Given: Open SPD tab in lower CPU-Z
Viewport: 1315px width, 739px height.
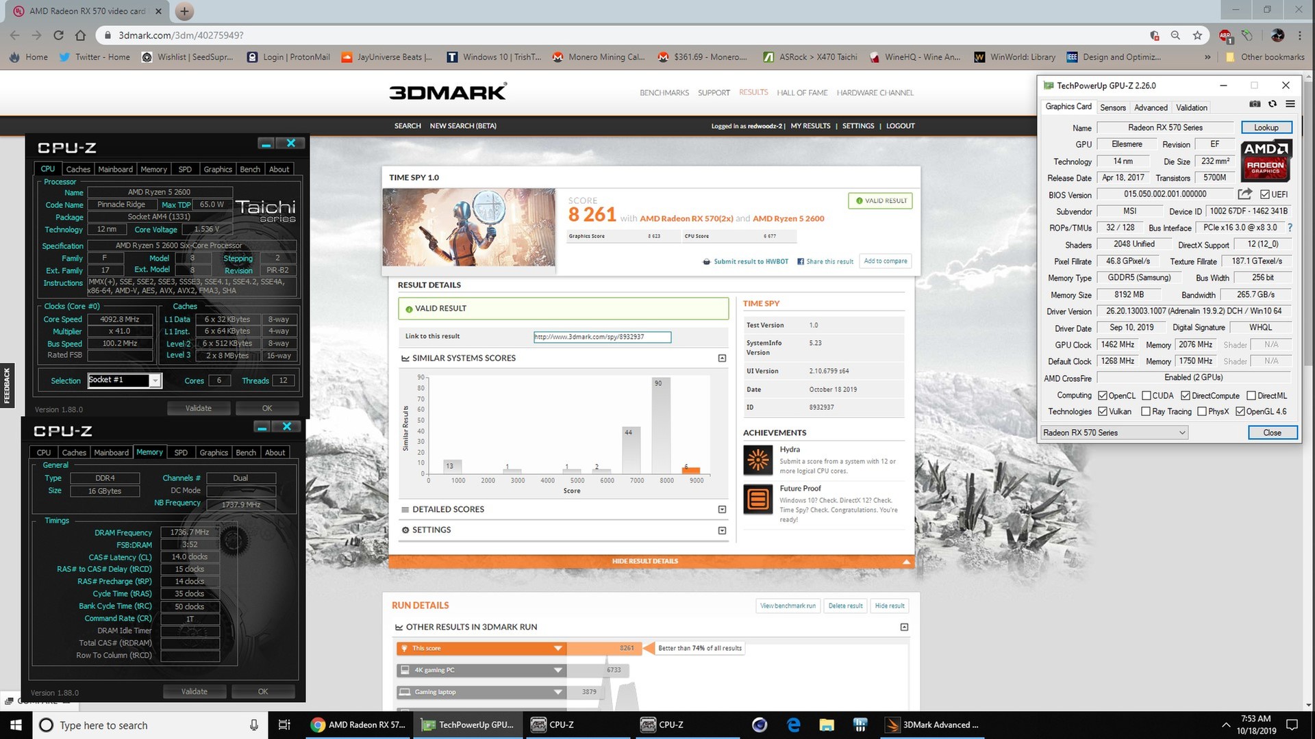Looking at the screenshot, I should [181, 452].
